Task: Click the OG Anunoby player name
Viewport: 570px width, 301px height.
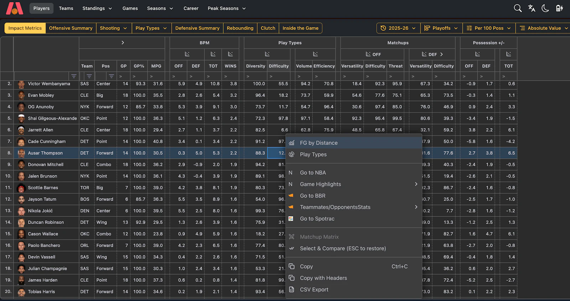Action: 41,107
